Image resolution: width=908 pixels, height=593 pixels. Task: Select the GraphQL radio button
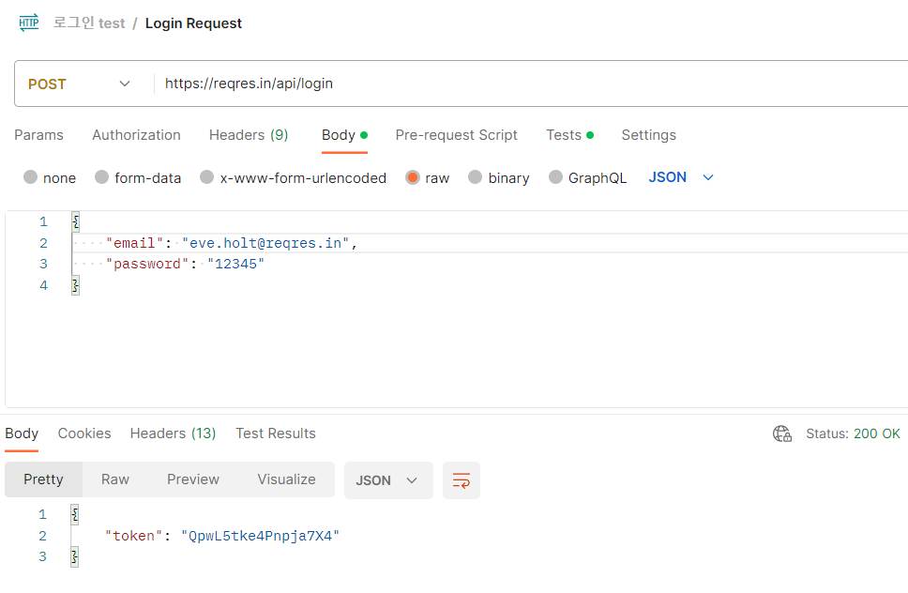[555, 177]
